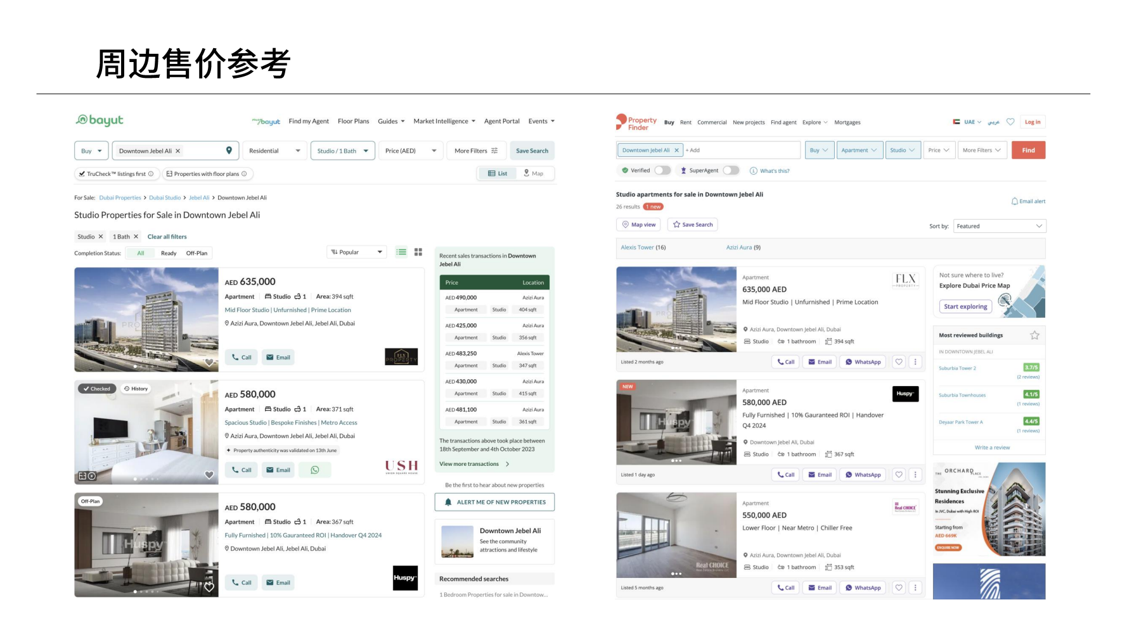Click the red Find button
Image resolution: width=1127 pixels, height=633 pixels.
click(x=1028, y=150)
